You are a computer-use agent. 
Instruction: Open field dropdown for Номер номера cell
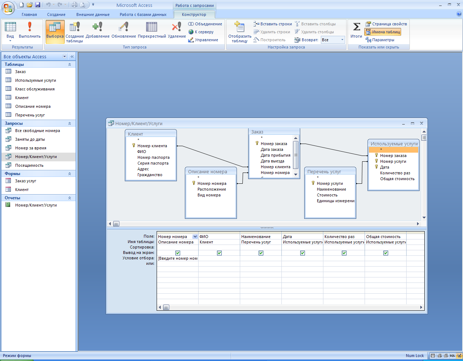tap(195, 237)
